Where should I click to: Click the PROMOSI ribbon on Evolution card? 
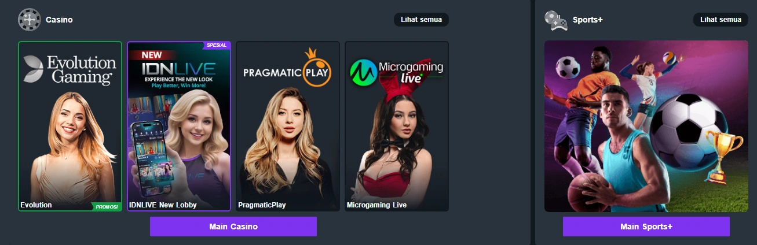[107, 206]
